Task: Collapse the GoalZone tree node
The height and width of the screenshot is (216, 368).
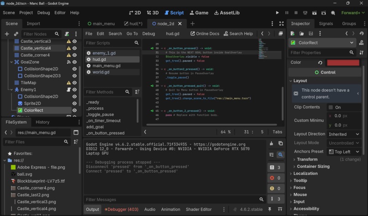Action: [x=11, y=62]
